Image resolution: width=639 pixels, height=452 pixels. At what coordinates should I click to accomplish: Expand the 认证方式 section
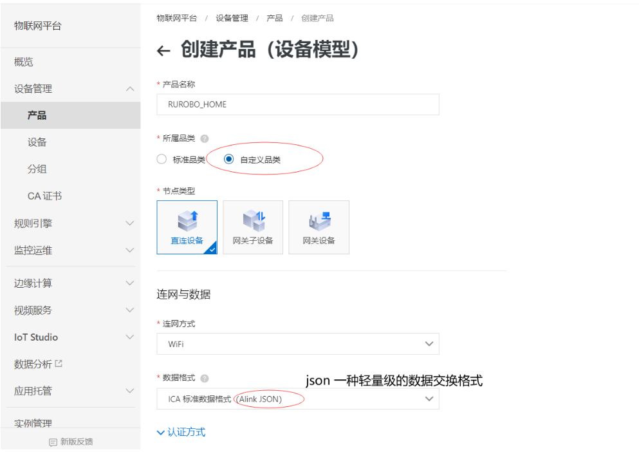[181, 432]
